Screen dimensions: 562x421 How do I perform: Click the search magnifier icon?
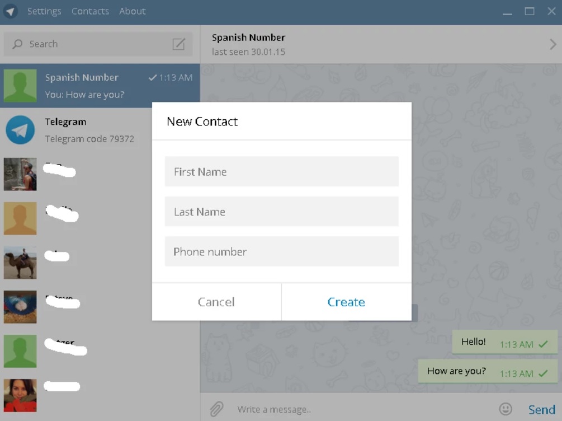click(x=18, y=44)
